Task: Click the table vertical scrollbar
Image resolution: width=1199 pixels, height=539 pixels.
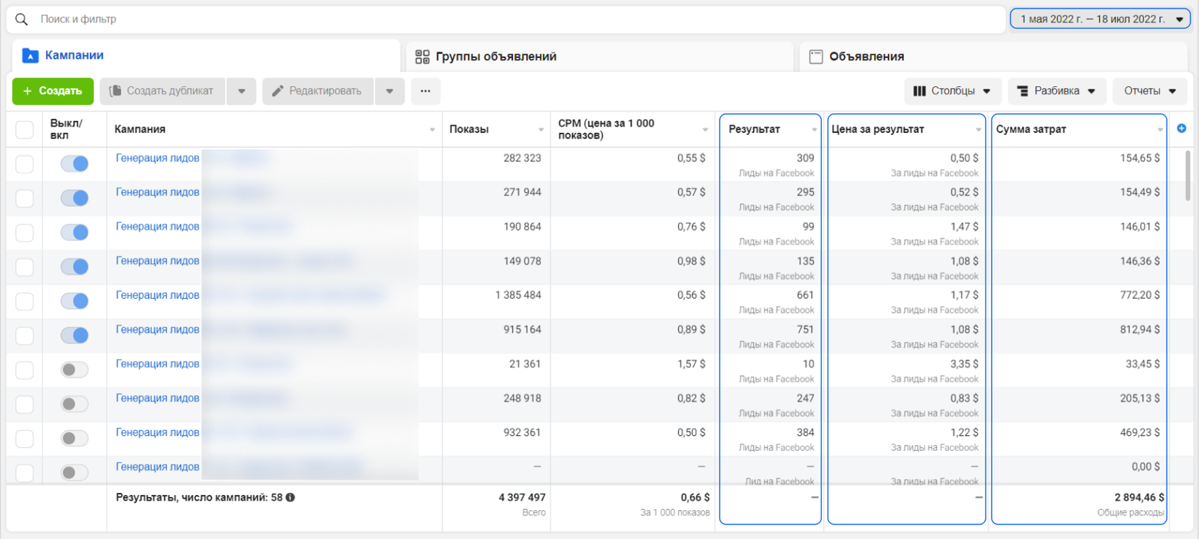Action: [x=1188, y=175]
